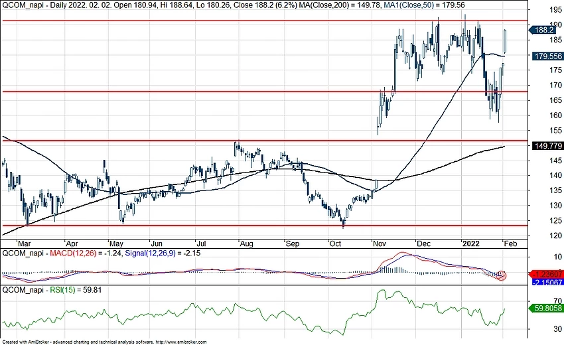Click the Oct label on the time axis

point(335,243)
